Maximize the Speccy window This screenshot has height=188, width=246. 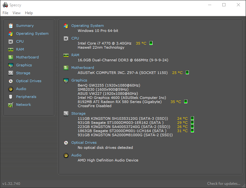click(224, 5)
